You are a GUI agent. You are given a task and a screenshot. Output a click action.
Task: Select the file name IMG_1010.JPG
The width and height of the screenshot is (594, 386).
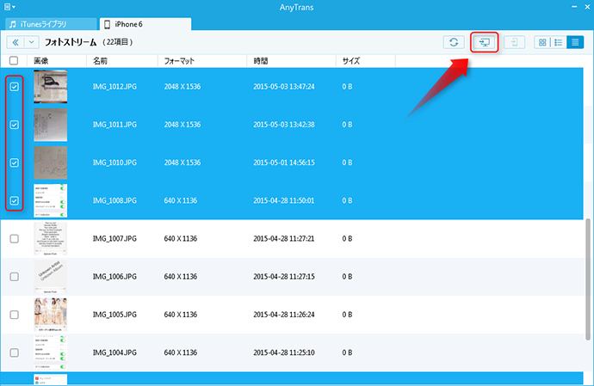point(114,162)
